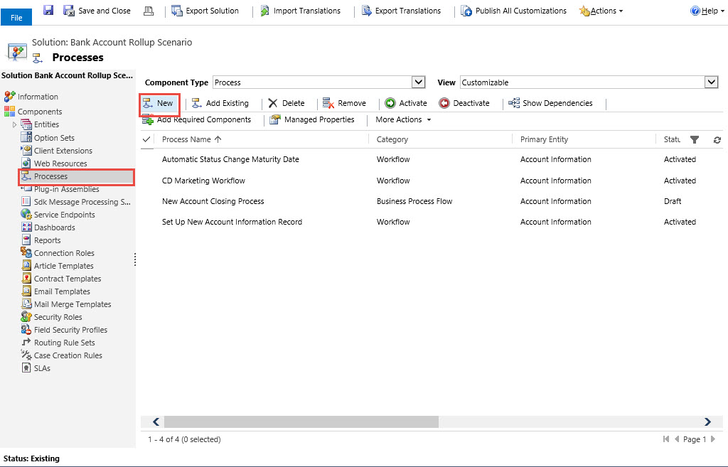Screen dimensions: 728x467
Task: Click Show Dependencies toolbar icon
Action: point(514,103)
